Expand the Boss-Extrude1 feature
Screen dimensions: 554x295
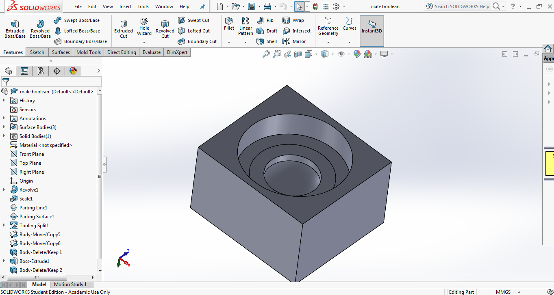[x=4, y=261]
